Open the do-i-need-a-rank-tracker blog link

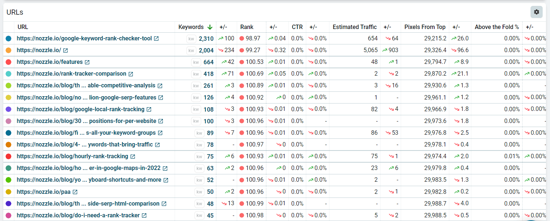(78, 215)
